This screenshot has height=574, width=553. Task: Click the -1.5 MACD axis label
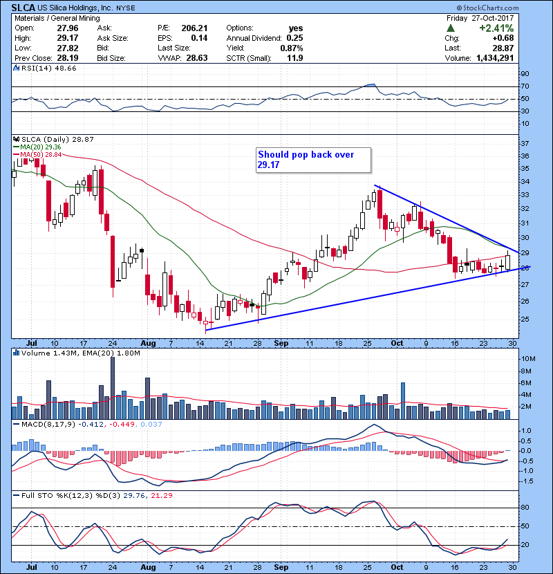[x=526, y=481]
